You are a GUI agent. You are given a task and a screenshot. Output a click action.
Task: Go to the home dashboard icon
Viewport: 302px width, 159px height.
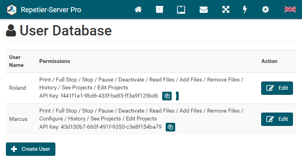point(138,9)
